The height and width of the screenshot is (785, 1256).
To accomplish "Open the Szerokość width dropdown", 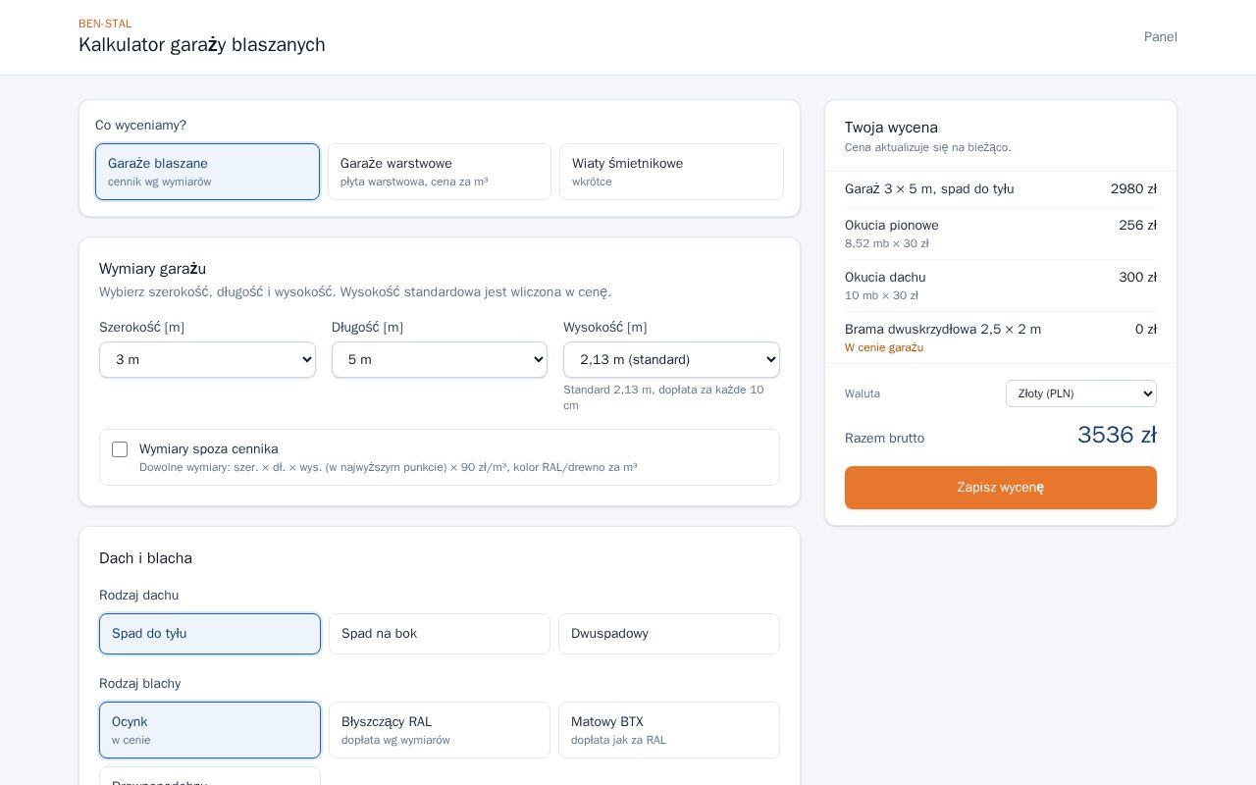I will coord(207,360).
